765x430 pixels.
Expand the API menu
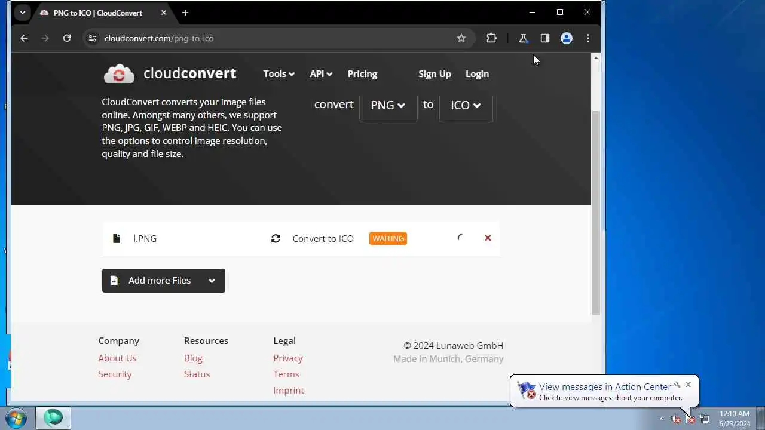pyautogui.click(x=321, y=74)
